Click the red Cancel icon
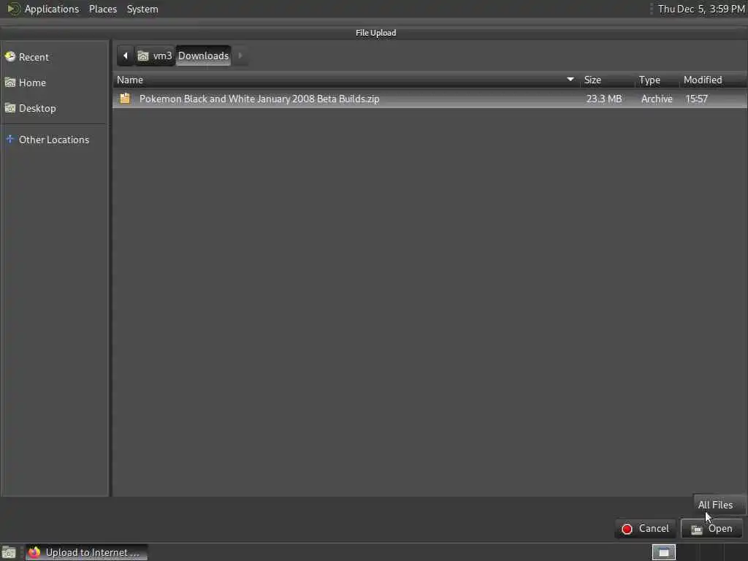Viewport: 748px width, 561px height. tap(627, 529)
